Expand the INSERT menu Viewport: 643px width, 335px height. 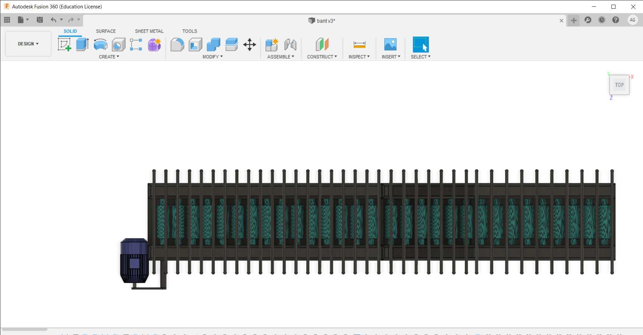coord(391,57)
